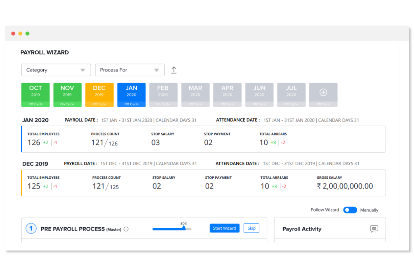Click the green maximize dot in window corner
Image resolution: width=414 pixels, height=276 pixels.
(x=27, y=33)
